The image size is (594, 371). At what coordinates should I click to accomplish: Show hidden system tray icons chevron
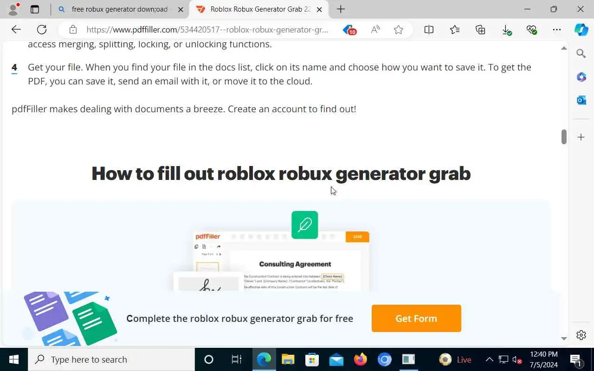point(489,359)
